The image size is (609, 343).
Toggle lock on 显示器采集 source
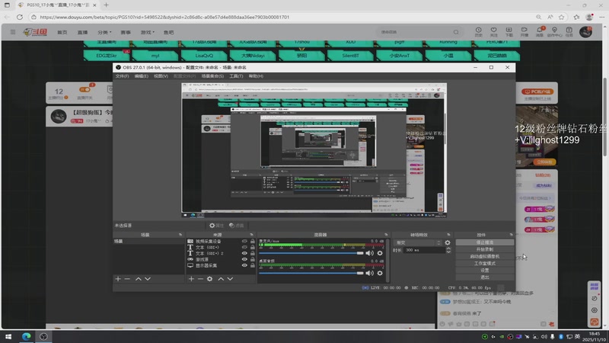(253, 265)
